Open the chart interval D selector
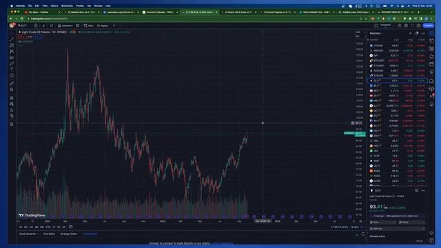Image resolution: width=441 pixels, height=248 pixels. click(43, 25)
